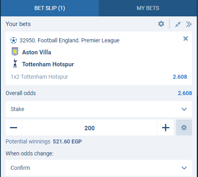The width and height of the screenshot is (198, 177).
Task: Click the Tottenham Hotspur team name
Action: 48,64
